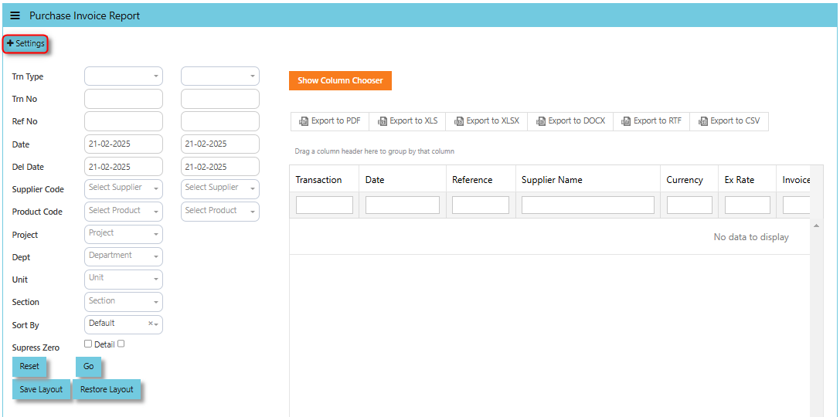Click the grid scroll-up arrow

(816, 226)
